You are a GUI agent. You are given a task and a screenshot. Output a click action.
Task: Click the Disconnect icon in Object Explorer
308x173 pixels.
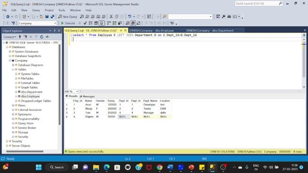click(26, 37)
